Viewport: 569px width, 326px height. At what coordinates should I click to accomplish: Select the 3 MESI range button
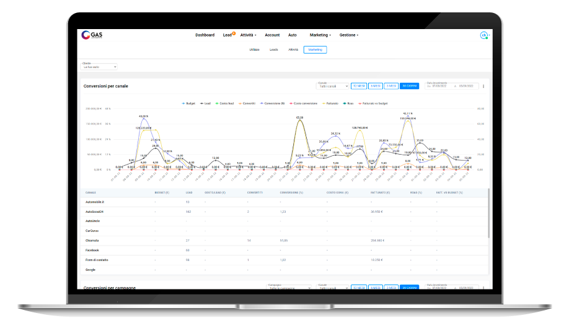(391, 86)
